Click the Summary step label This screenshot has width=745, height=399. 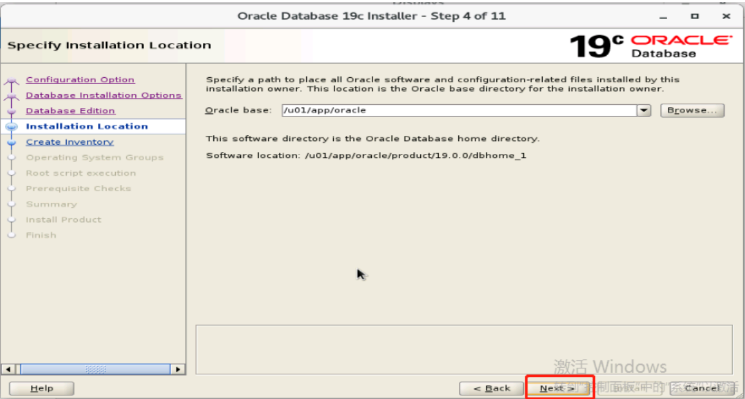51,204
